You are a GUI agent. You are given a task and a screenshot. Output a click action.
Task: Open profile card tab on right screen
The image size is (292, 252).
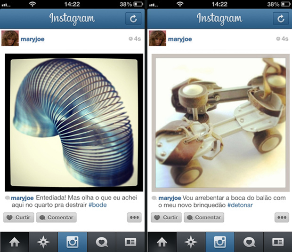tap(278, 242)
